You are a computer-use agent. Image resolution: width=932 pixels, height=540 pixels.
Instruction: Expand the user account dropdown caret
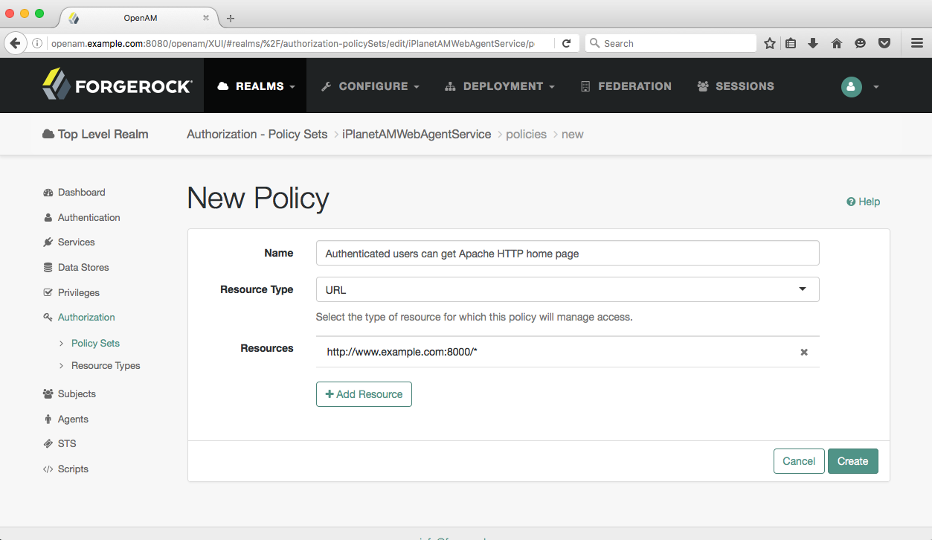pos(875,87)
